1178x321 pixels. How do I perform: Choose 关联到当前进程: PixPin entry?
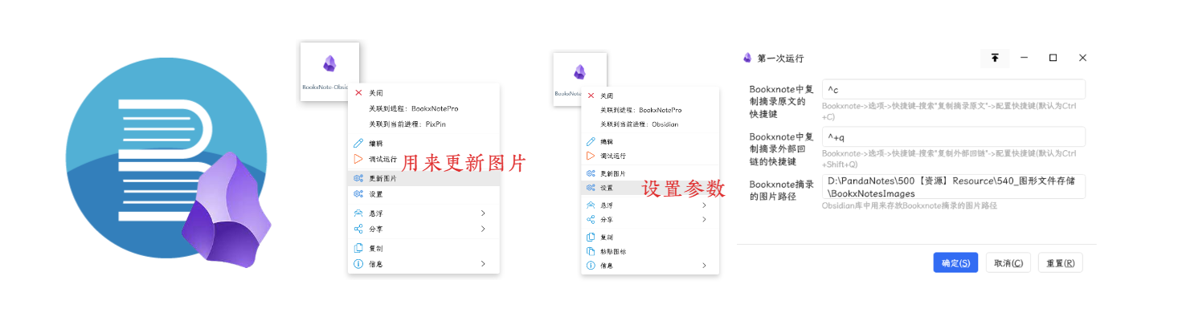tap(406, 124)
